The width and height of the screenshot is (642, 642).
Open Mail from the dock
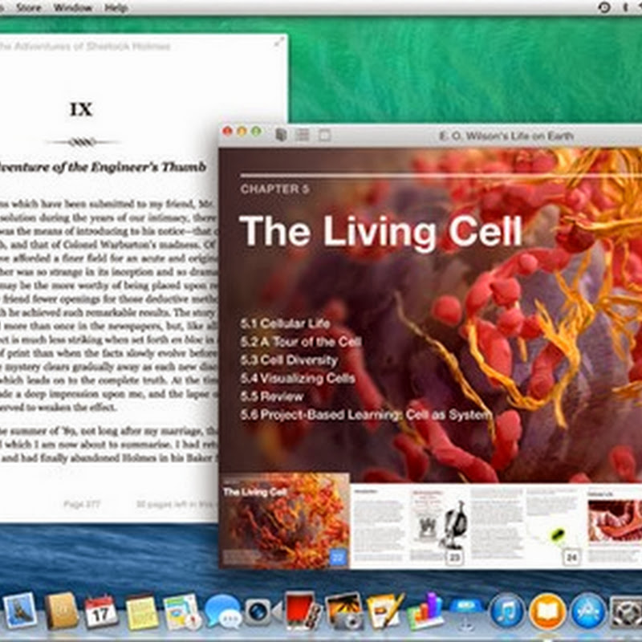(18, 612)
